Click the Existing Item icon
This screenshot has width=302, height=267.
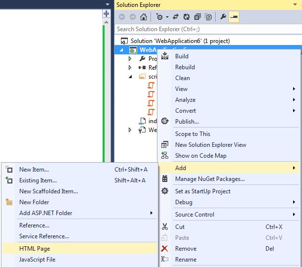(x=9, y=180)
